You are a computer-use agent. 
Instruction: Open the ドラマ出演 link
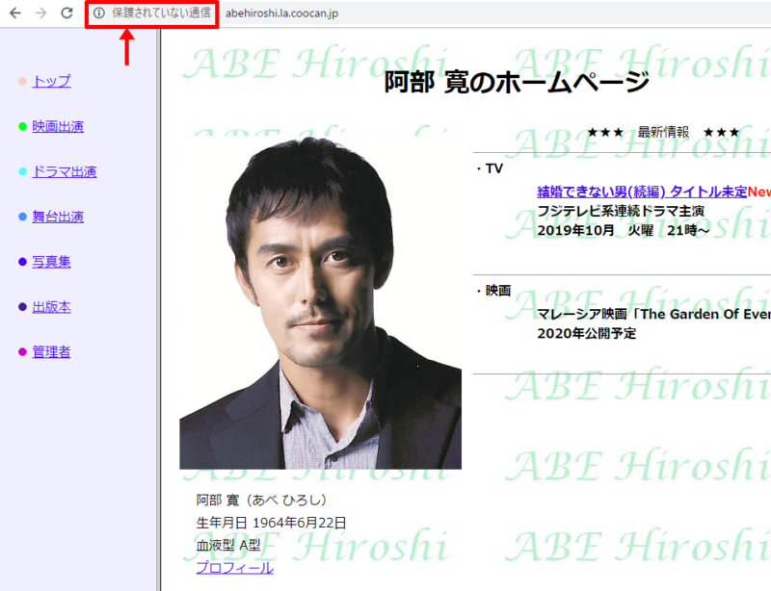[x=65, y=171]
